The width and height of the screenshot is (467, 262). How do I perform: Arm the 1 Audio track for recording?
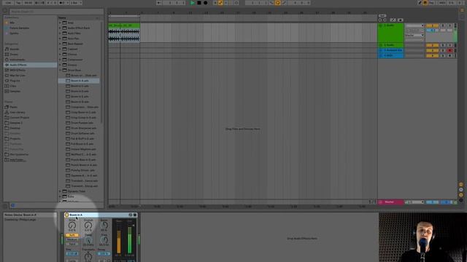click(x=449, y=25)
